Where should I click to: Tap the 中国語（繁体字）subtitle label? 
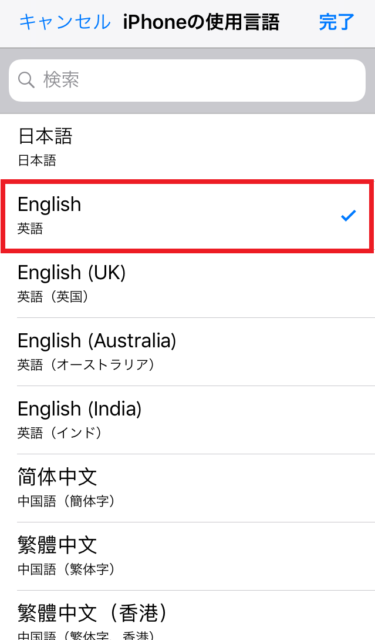pyautogui.click(x=66, y=569)
